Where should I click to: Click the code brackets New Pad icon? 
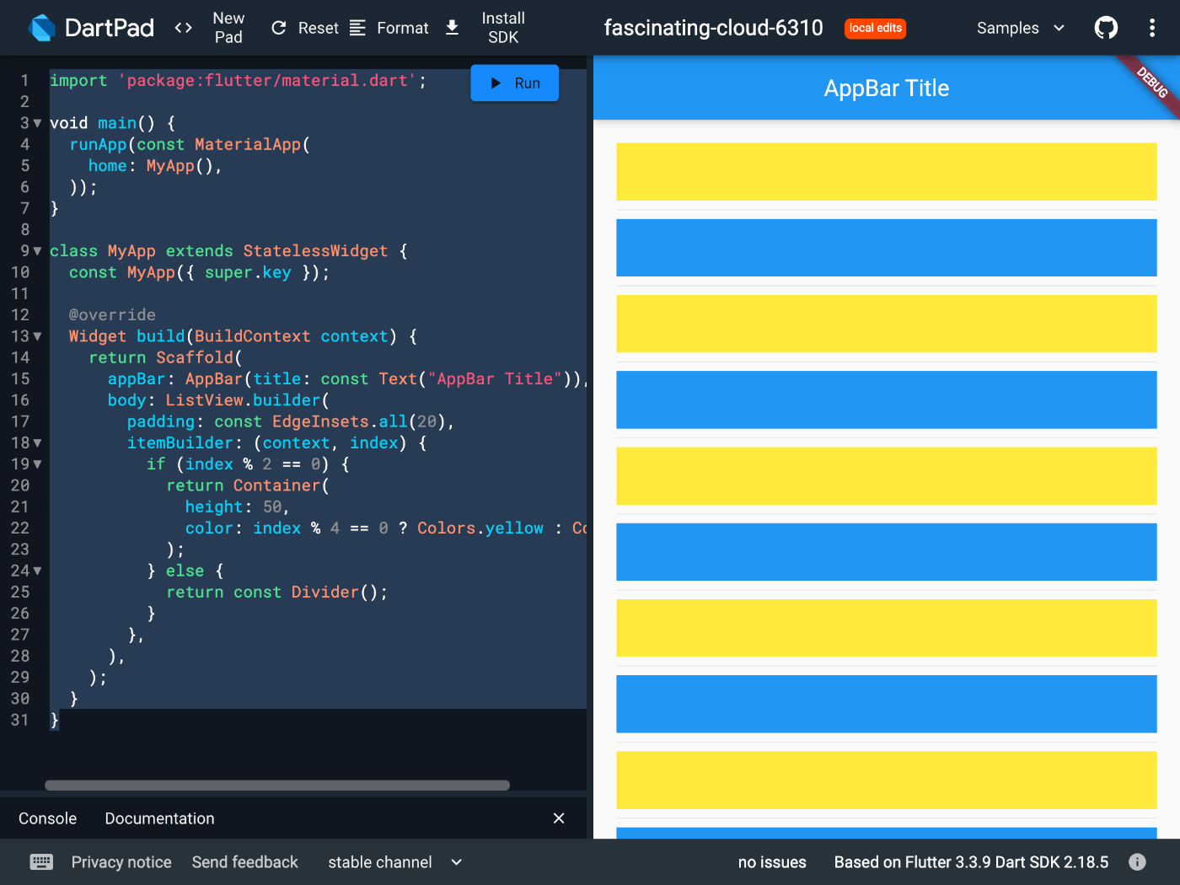pyautogui.click(x=183, y=28)
